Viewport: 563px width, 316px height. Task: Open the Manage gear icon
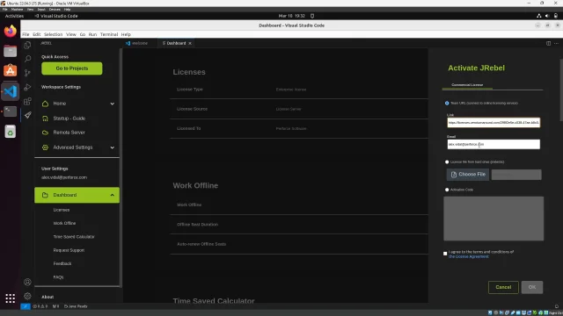[x=27, y=297]
